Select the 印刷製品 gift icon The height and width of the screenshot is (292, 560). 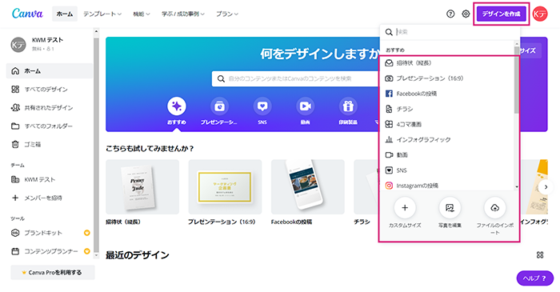click(x=348, y=106)
